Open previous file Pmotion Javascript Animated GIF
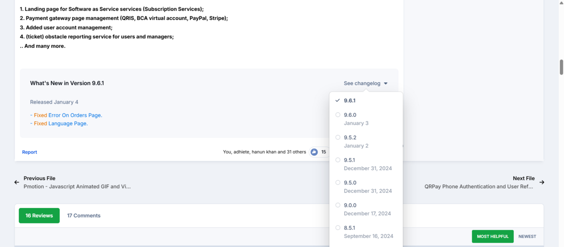This screenshot has width=564, height=247. [77, 186]
